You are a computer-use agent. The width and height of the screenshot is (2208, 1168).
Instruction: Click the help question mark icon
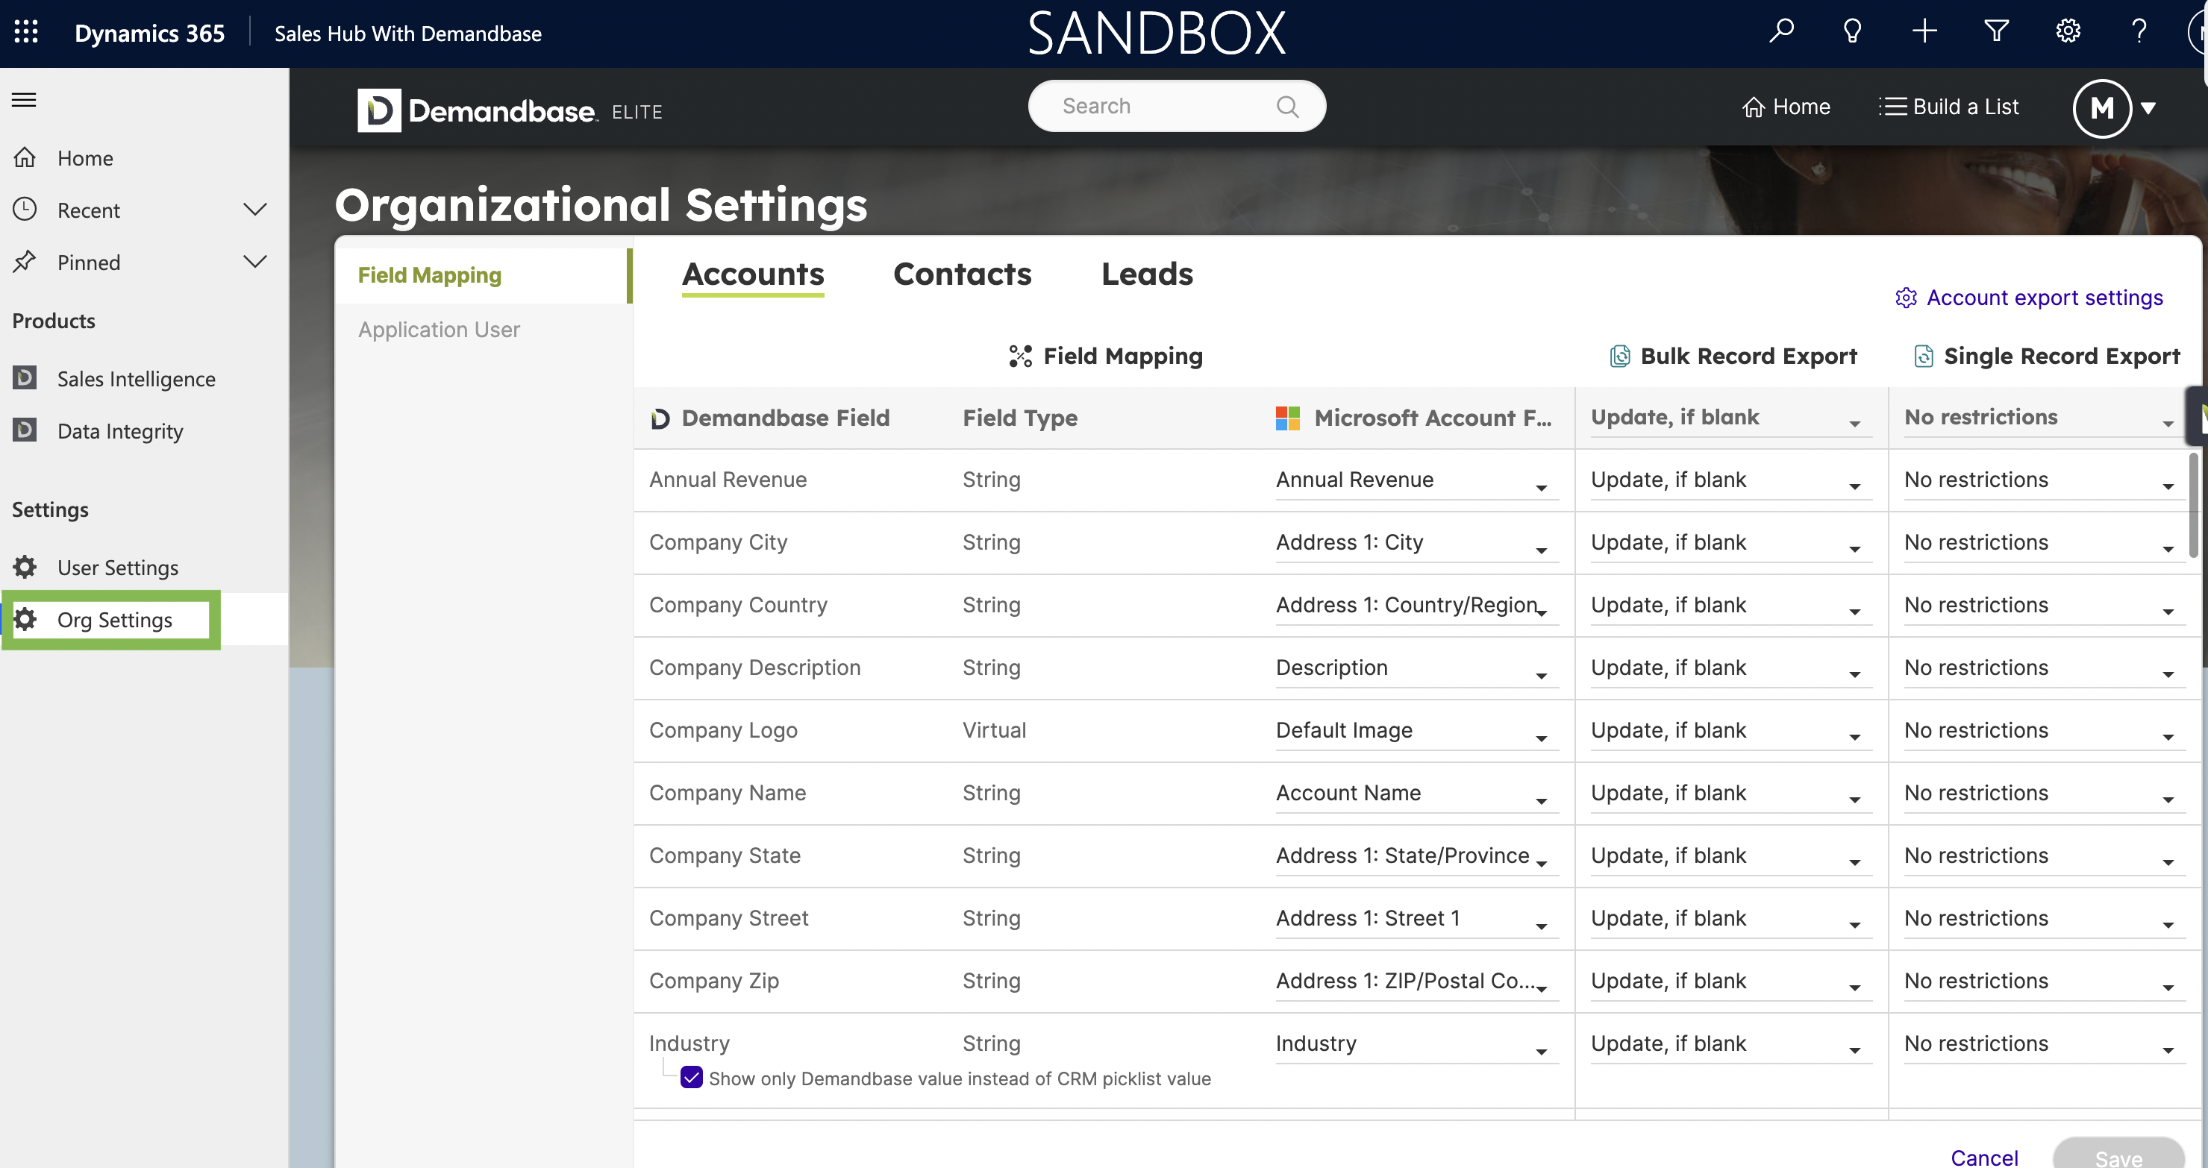(2139, 32)
